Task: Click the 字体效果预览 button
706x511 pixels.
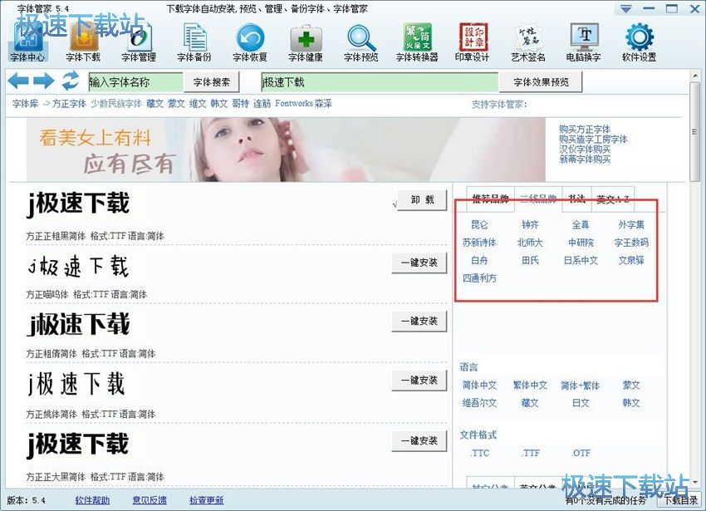Action: click(541, 82)
